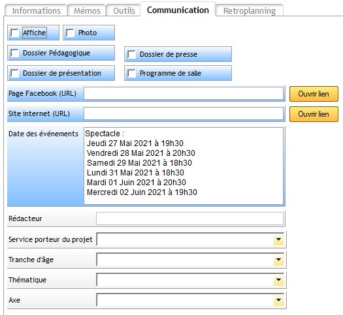
Task: Tick the Photo checkbox
Action: pyautogui.click(x=70, y=33)
